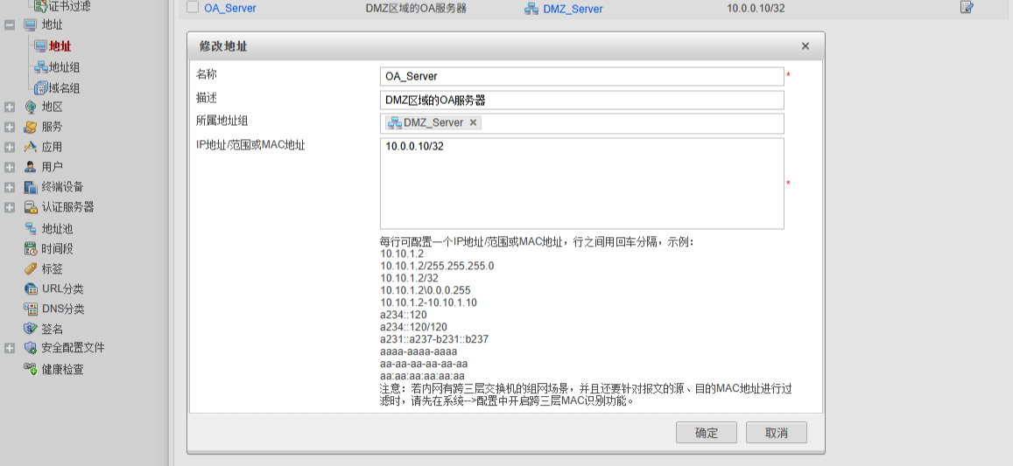Screen dimensions: 1013x466
Task: Click the 签名 shield icon
Action: point(31,329)
